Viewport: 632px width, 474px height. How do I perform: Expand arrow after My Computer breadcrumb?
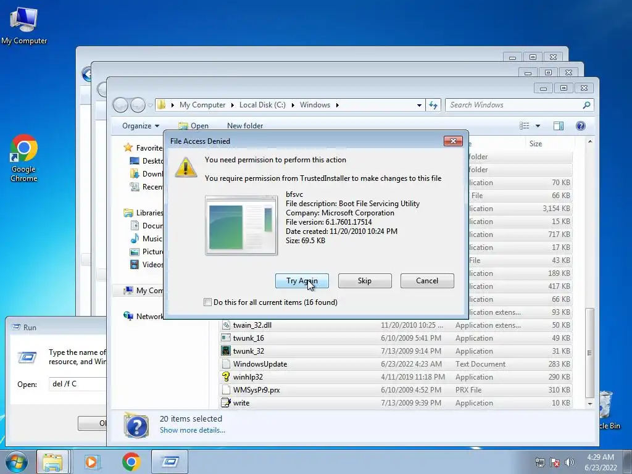click(233, 105)
